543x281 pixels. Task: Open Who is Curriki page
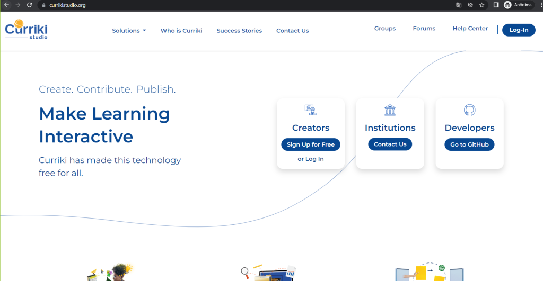point(181,31)
